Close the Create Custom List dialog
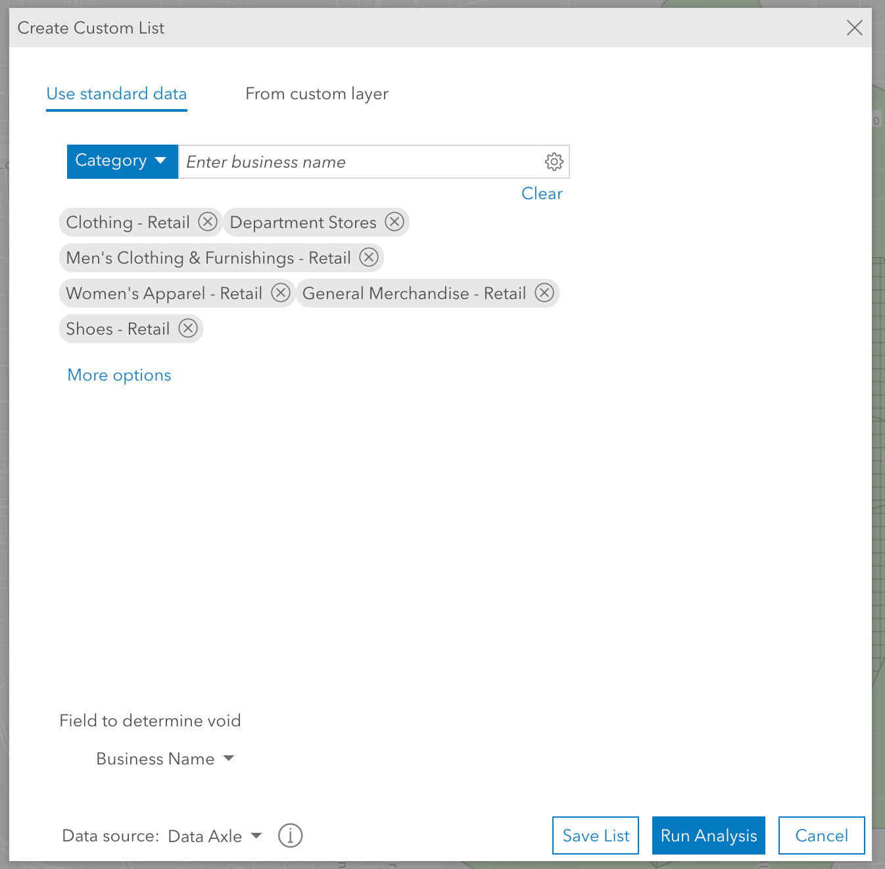Screen dimensions: 885x869 (x=854, y=28)
